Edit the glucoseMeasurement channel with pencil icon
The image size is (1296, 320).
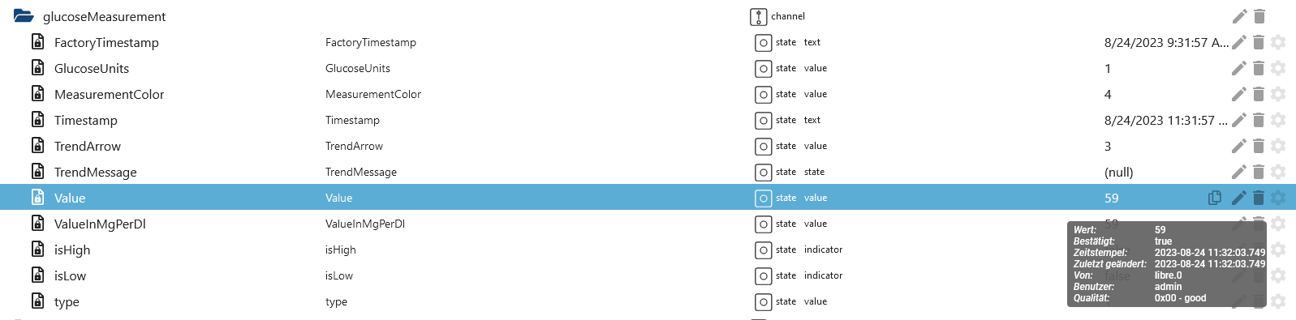pos(1239,16)
